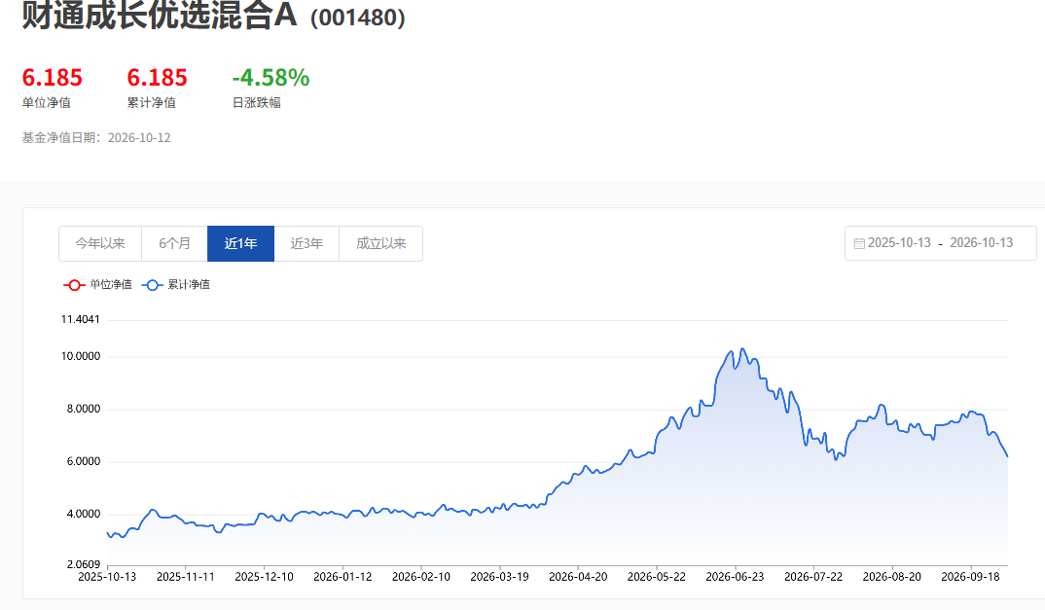Click the fund code (001480)
1045x610 pixels.
pos(358,18)
